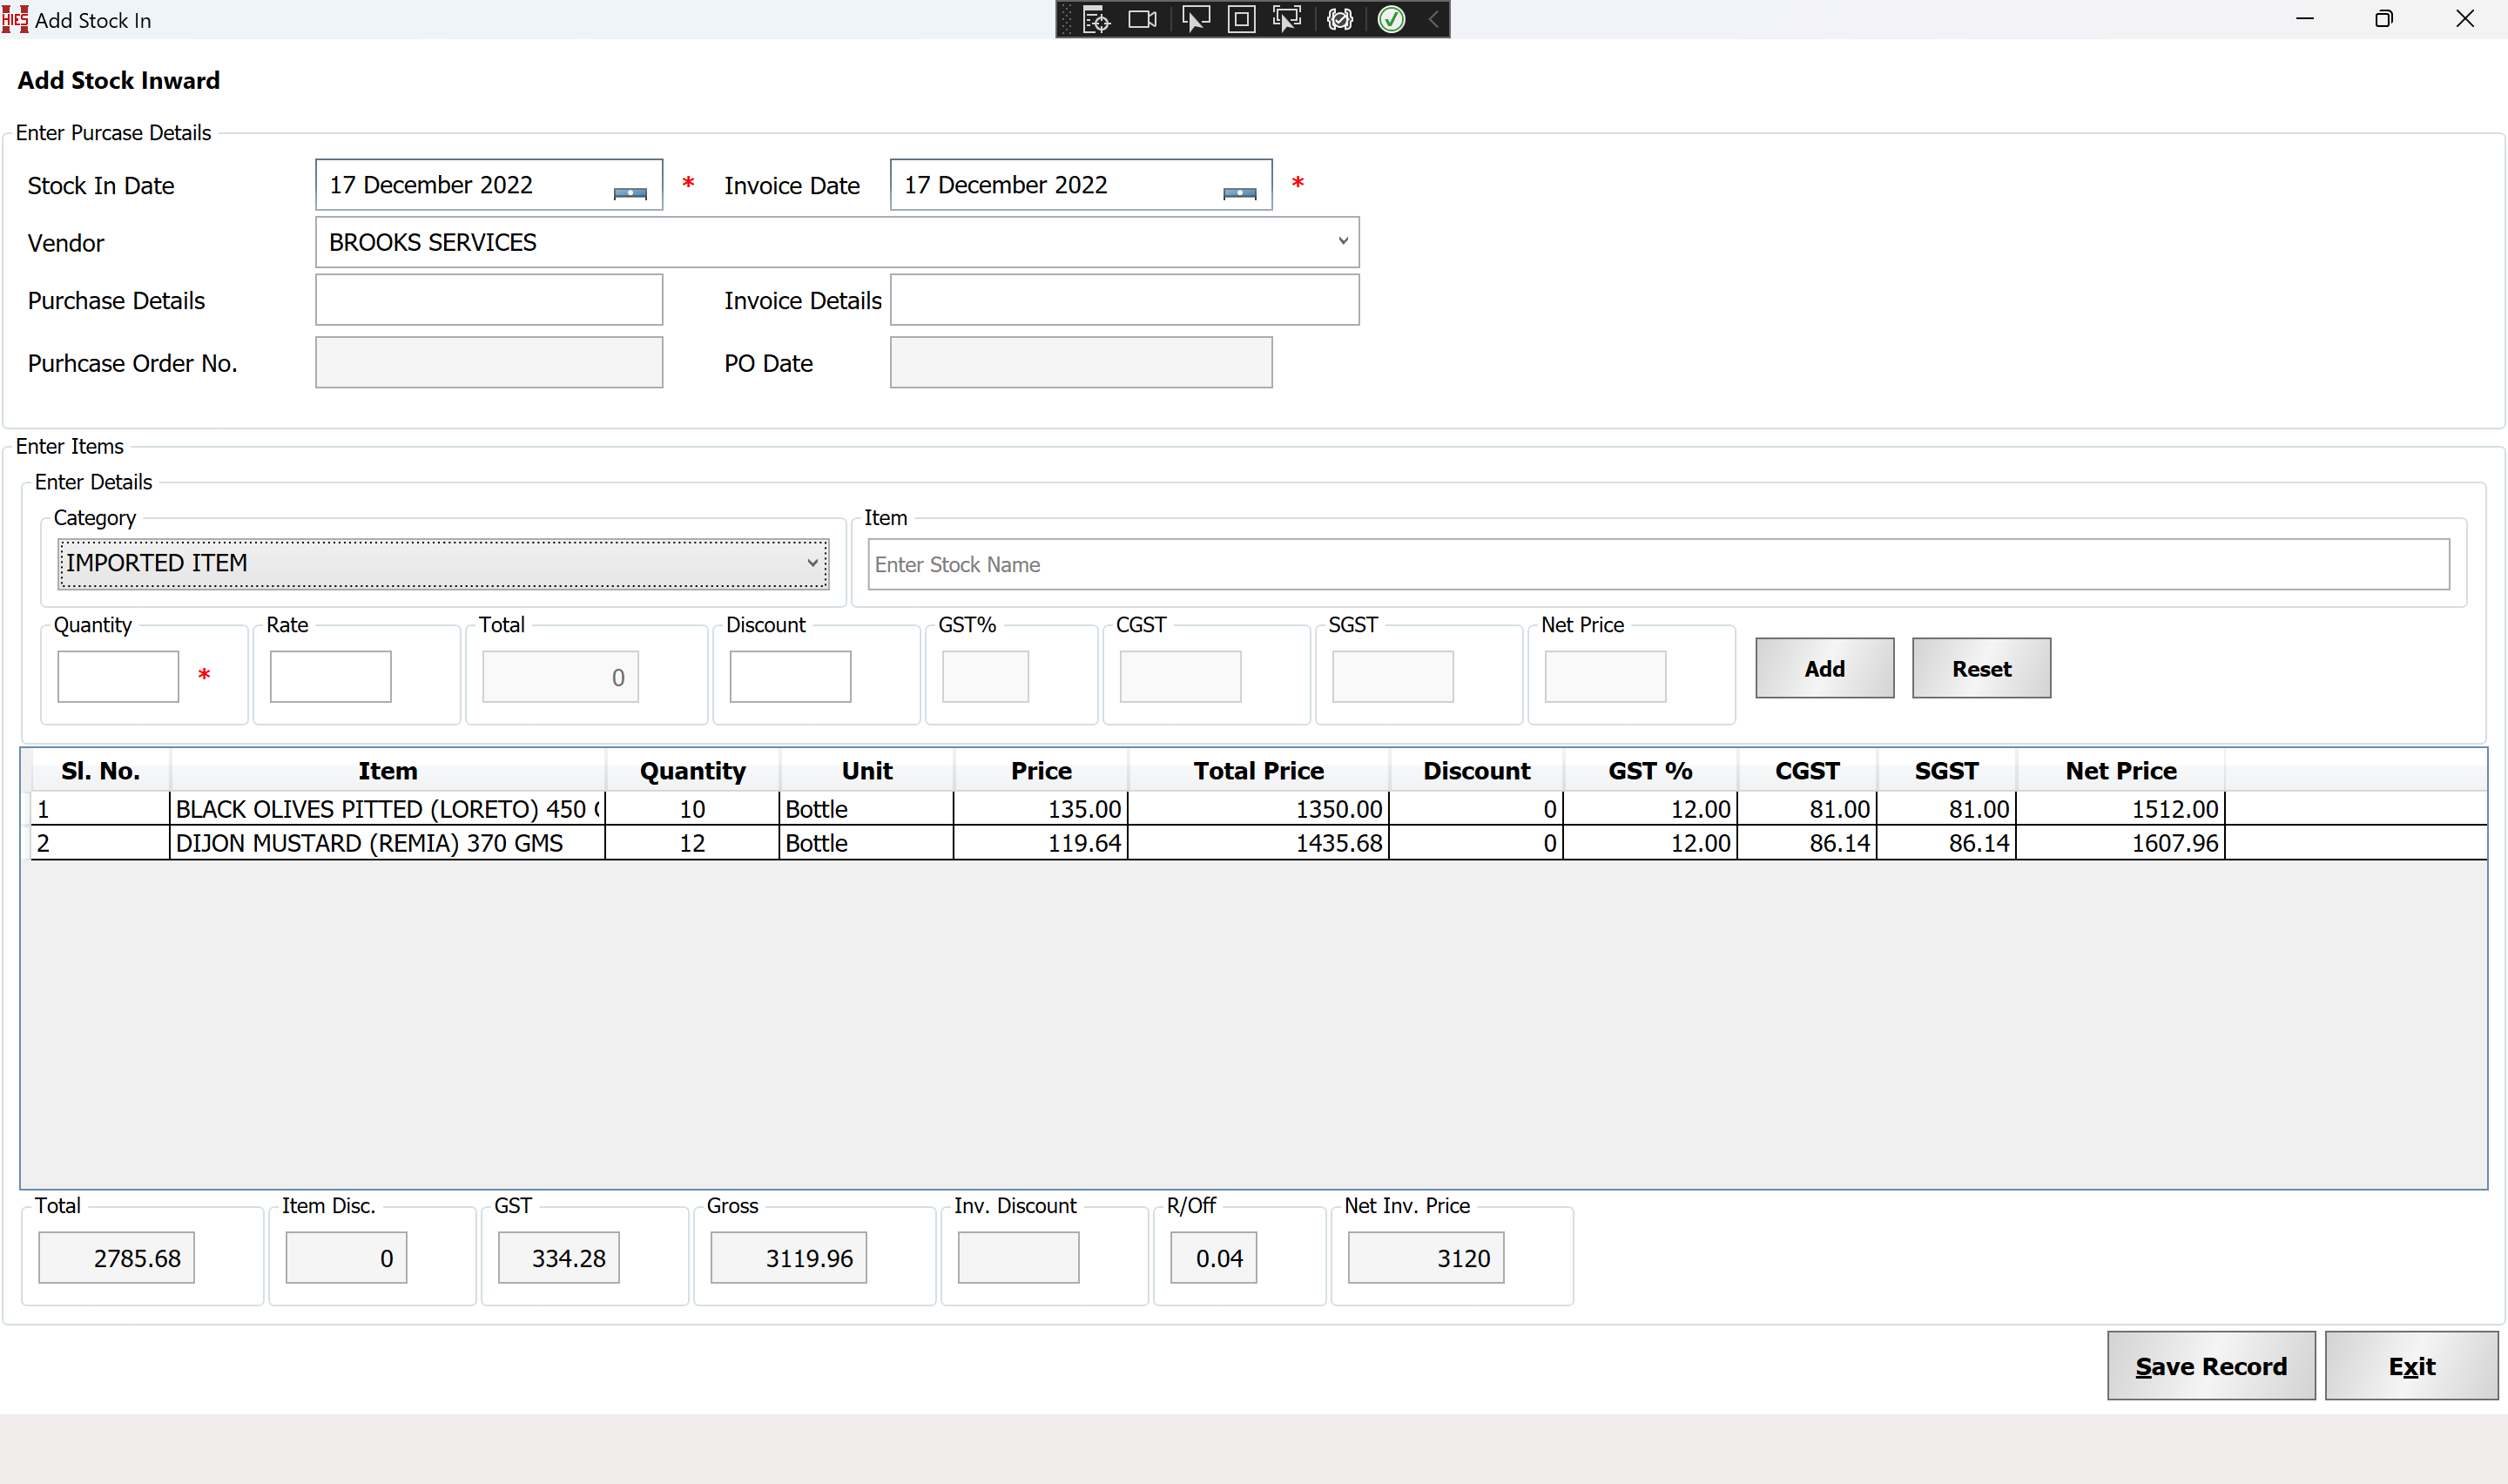The image size is (2508, 1484).
Task: Click the Add button
Action: pyautogui.click(x=1824, y=668)
